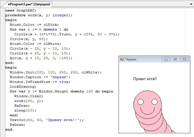Click the Червяк window system icon
This screenshot has height=137, width=194.
122,59
